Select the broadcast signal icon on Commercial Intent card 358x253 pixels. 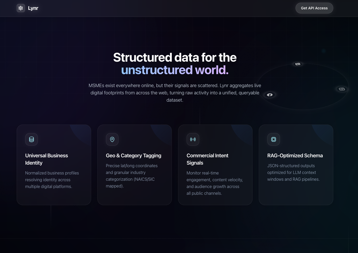pos(193,139)
